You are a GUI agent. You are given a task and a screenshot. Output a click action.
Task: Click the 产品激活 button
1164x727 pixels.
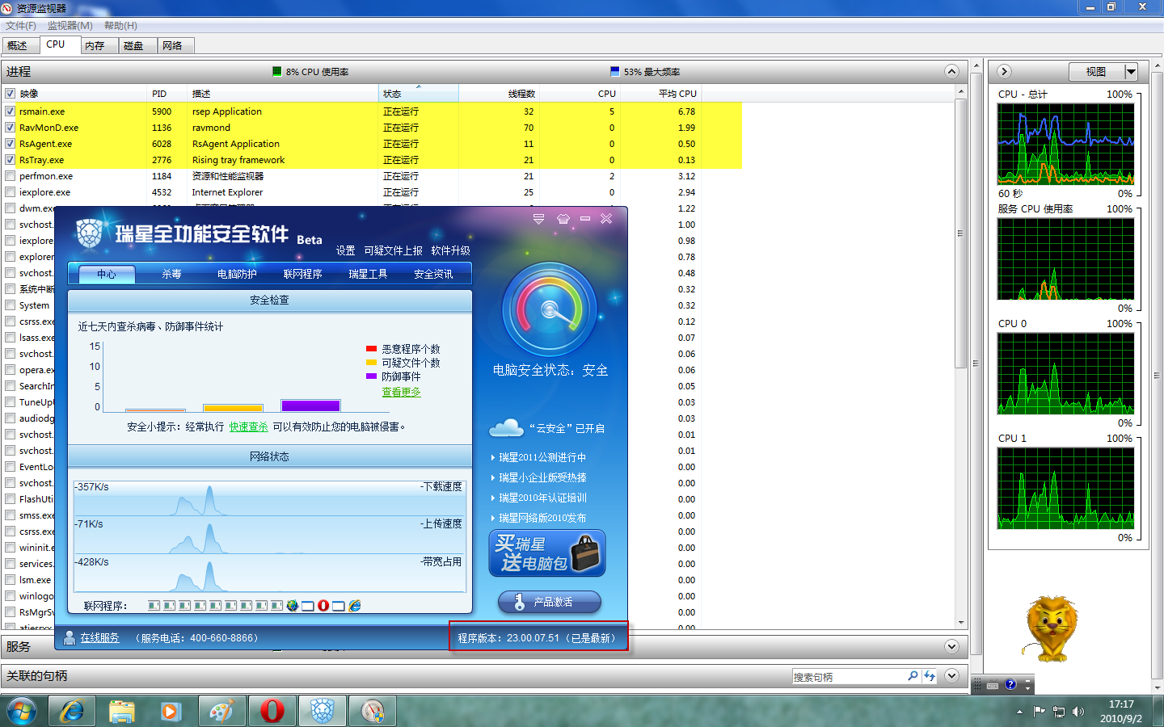point(550,602)
